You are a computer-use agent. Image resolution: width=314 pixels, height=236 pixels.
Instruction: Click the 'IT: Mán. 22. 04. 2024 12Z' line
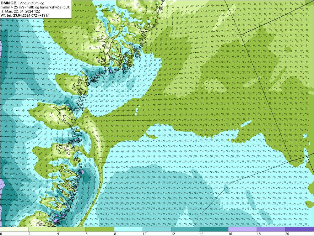(20, 11)
